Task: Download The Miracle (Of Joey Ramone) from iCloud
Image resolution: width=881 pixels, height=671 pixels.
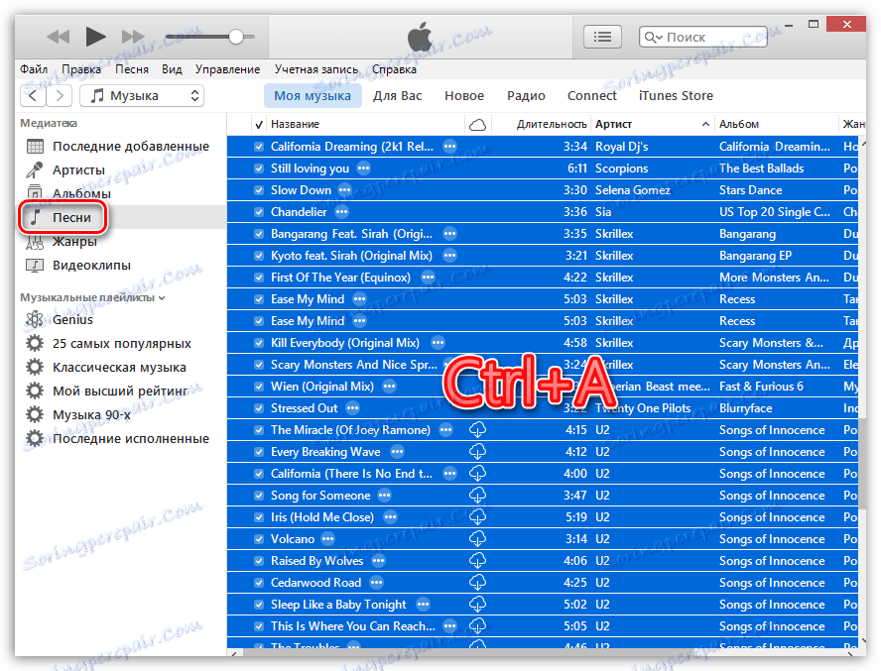Action: [477, 430]
